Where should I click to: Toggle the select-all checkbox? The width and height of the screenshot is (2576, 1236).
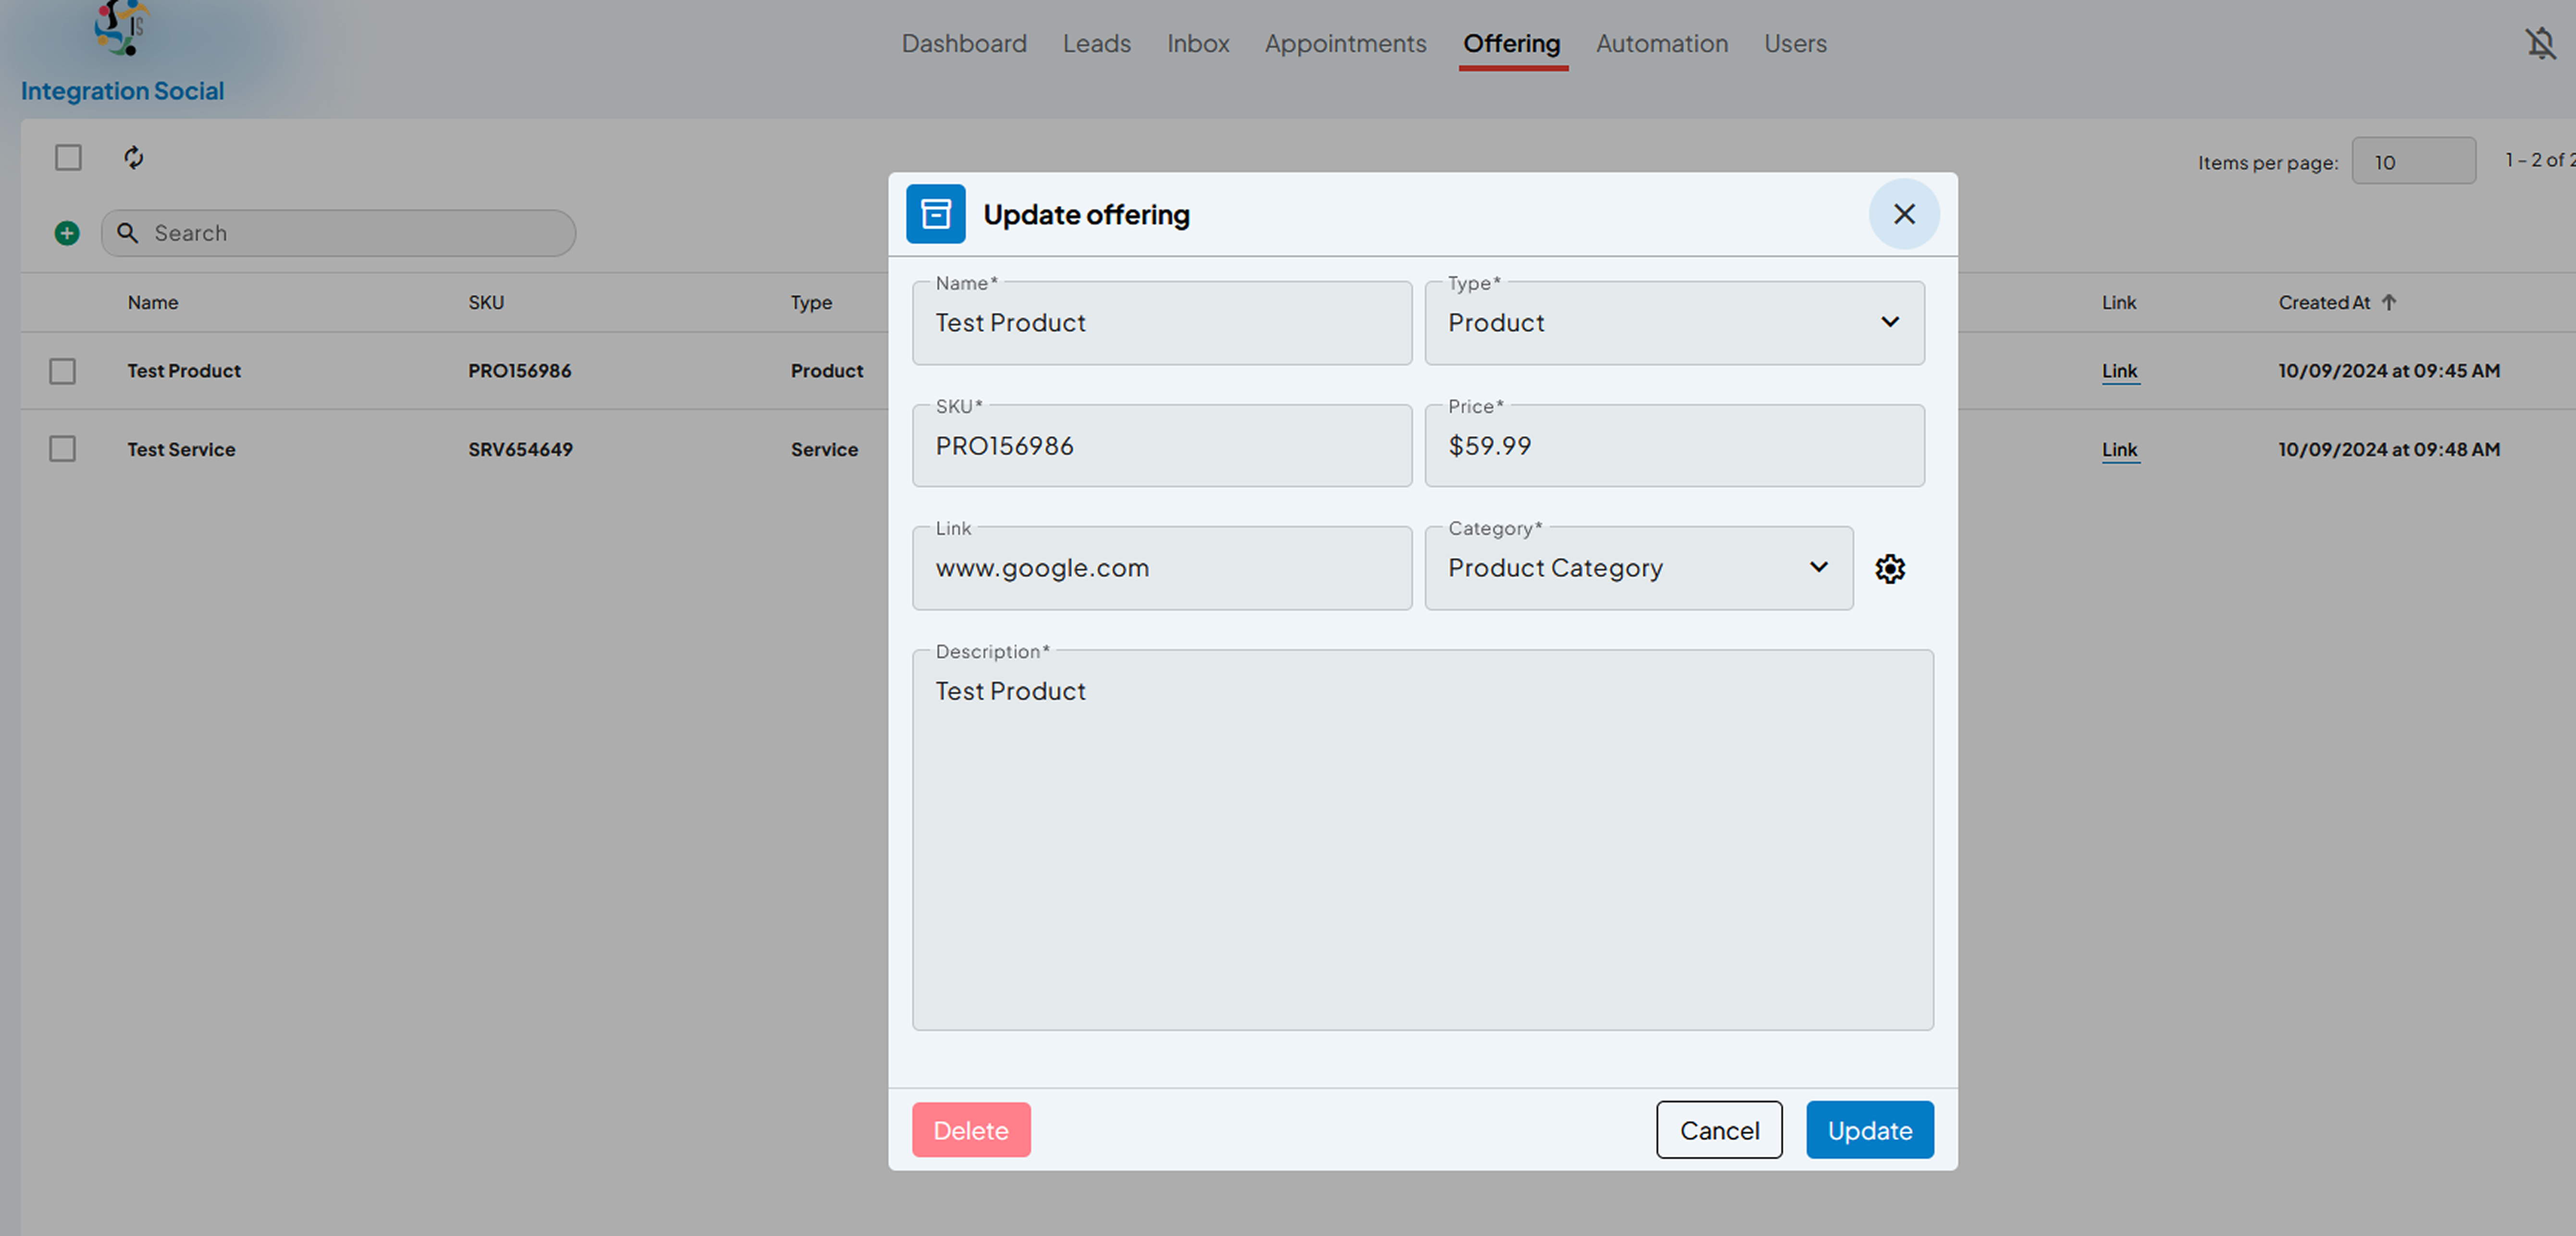pyautogui.click(x=68, y=158)
